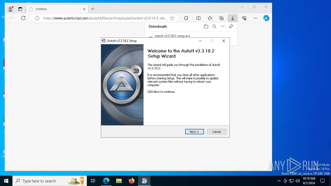Open Edge Collections
The height and width of the screenshot is (186, 331).
pyautogui.click(x=221, y=18)
